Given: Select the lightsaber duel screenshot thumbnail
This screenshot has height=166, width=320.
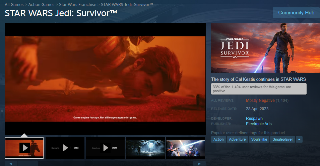Looking at the screenshot, I should coord(186,148).
